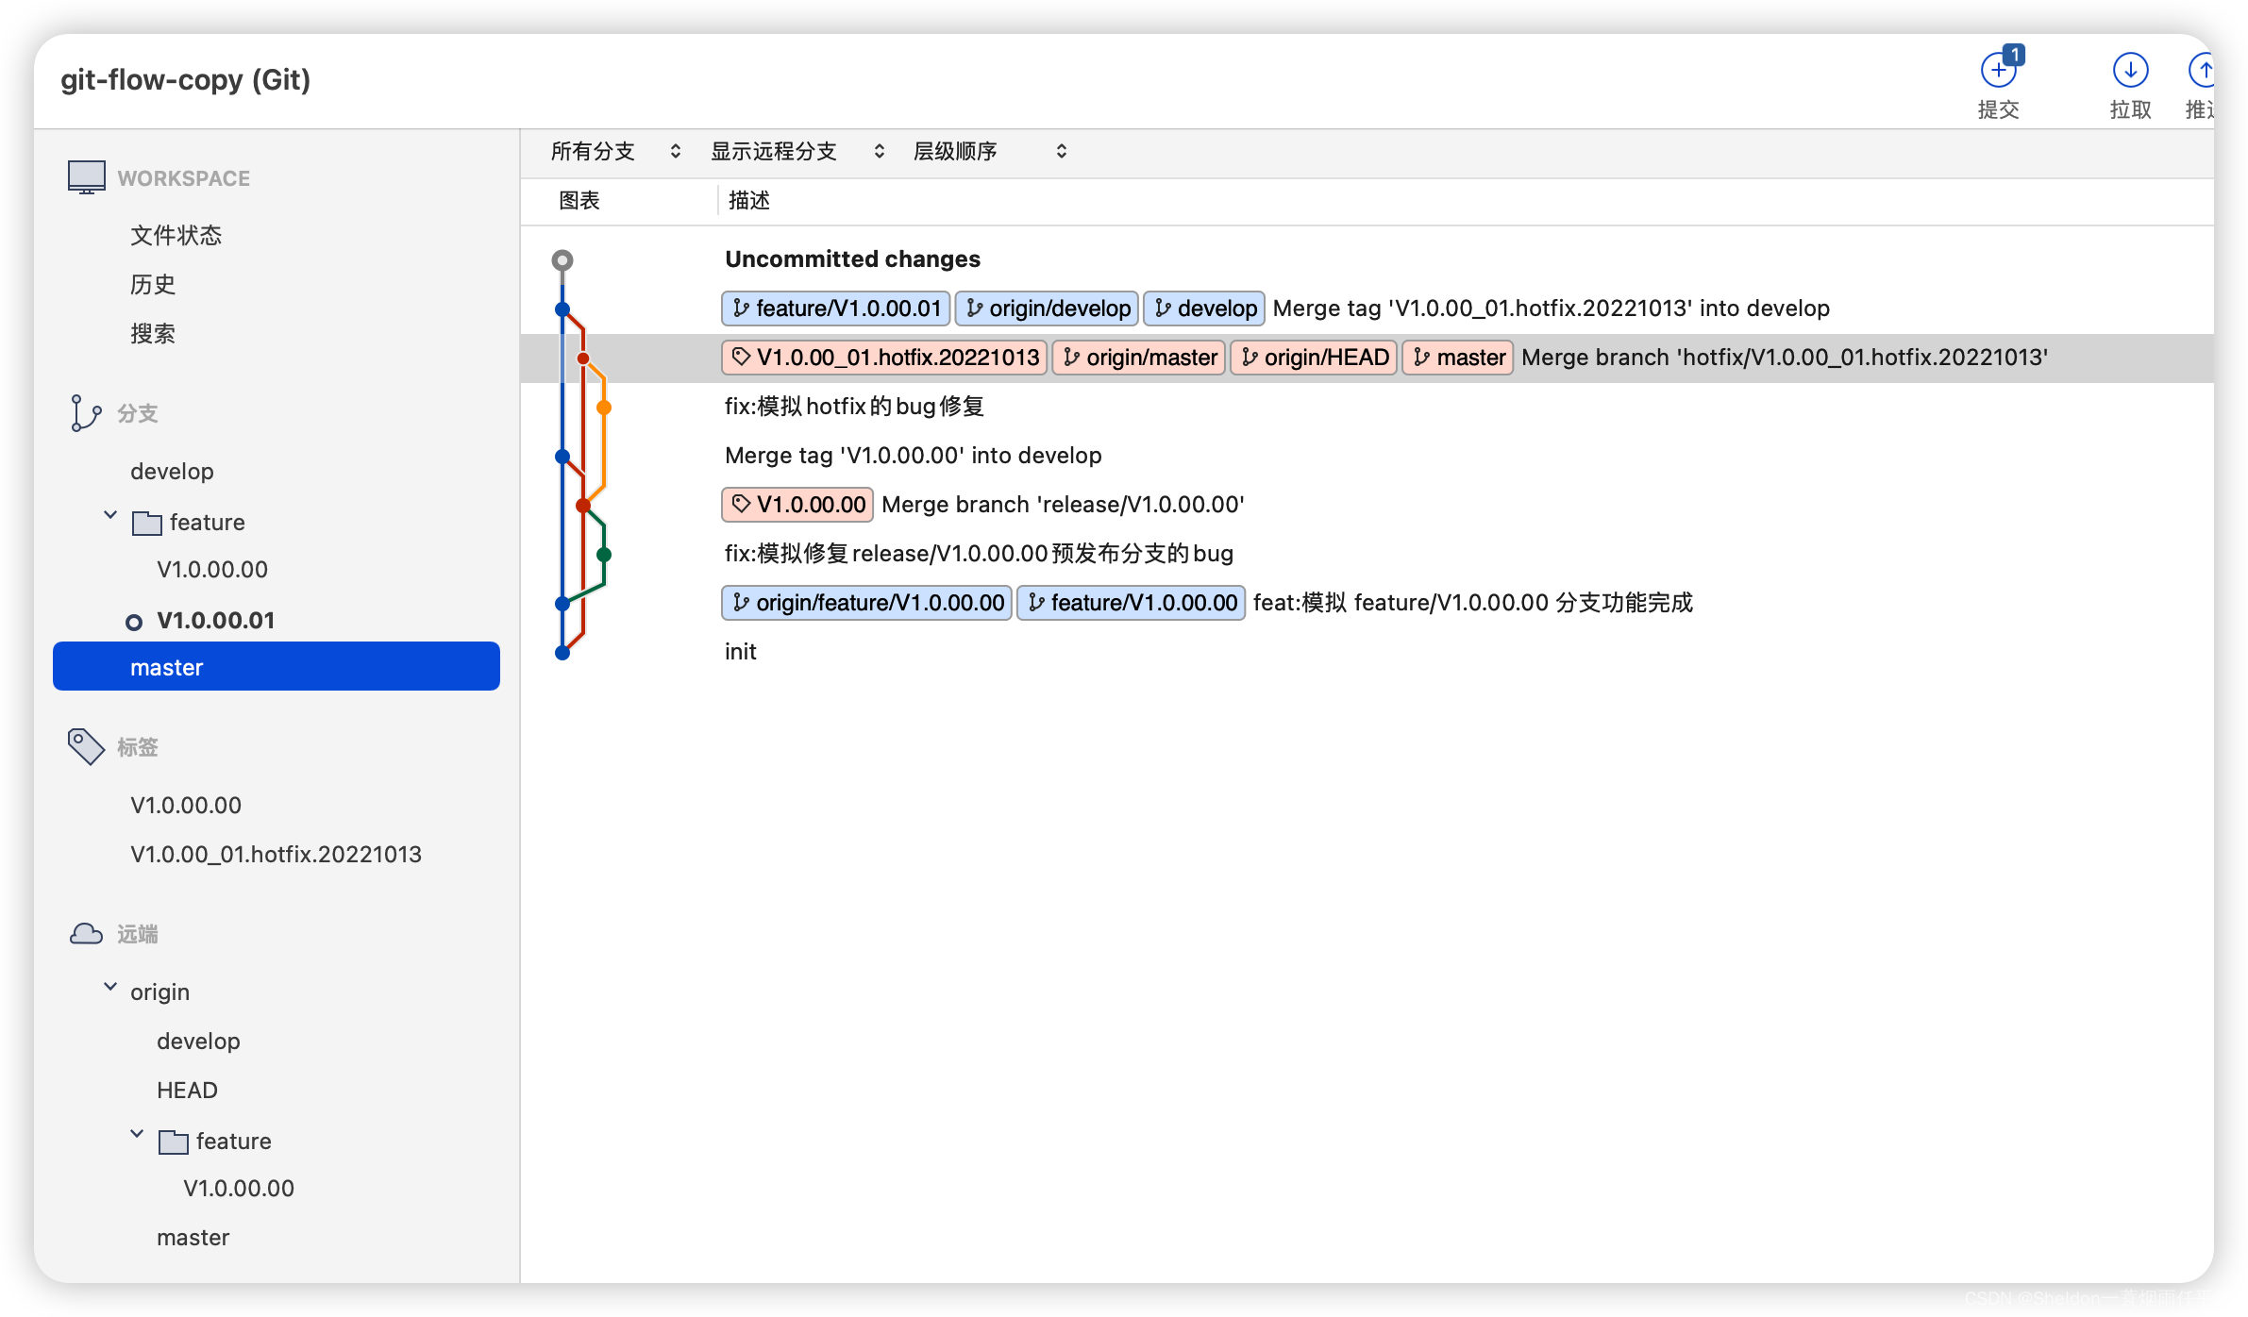Image resolution: width=2248 pixels, height=1317 pixels.
Task: Click the 拉取 pull icon
Action: (x=2130, y=70)
